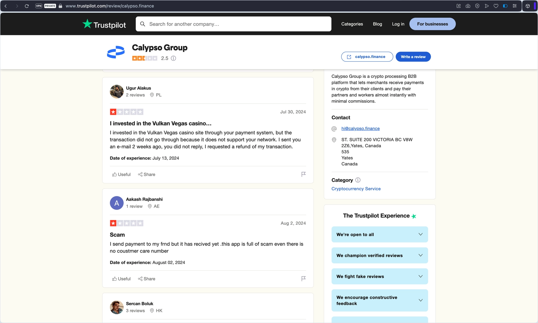
Task: Mark Aakash Rajbanshi's review as Useful
Action: [x=121, y=279]
